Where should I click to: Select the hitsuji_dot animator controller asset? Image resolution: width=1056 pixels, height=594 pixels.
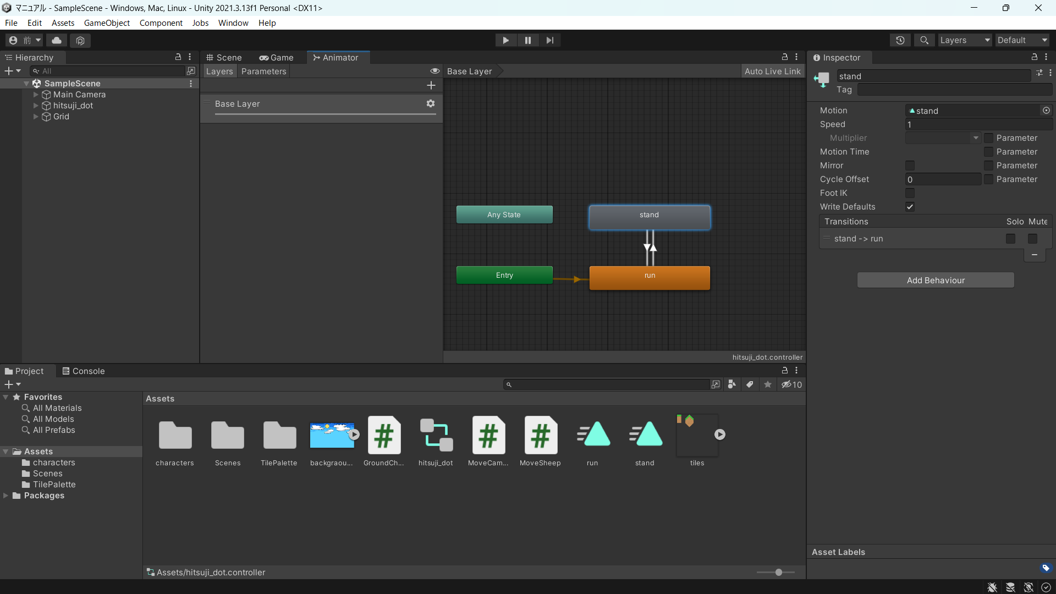[x=436, y=436]
